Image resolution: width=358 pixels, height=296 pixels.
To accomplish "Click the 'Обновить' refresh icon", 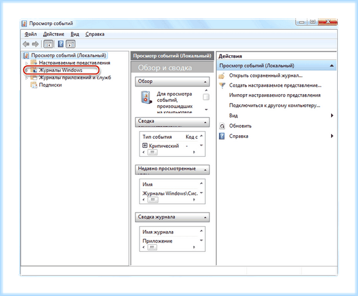I will pos(222,126).
